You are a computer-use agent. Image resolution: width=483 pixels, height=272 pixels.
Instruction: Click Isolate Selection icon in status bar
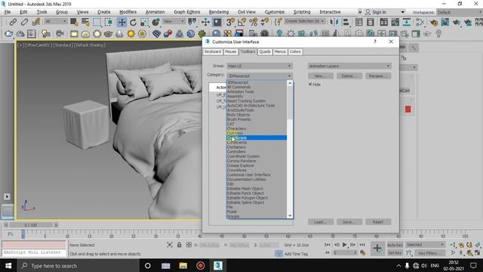[170, 245]
